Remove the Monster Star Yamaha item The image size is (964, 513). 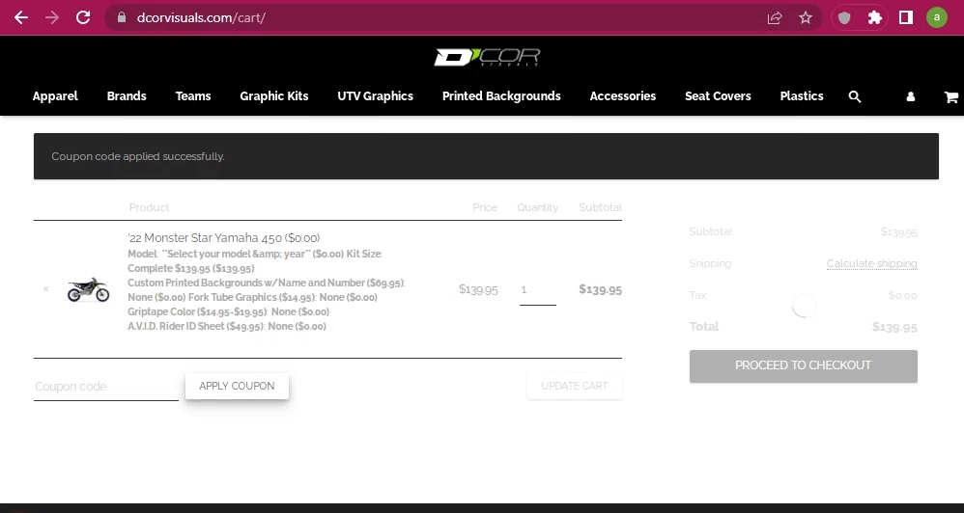(x=45, y=289)
